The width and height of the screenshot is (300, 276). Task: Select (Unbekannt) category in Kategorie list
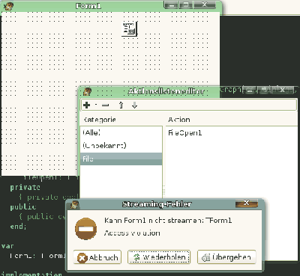121,146
